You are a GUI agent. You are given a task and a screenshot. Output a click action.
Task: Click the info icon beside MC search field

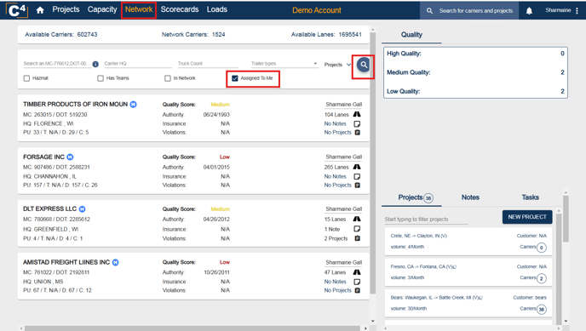[95, 64]
